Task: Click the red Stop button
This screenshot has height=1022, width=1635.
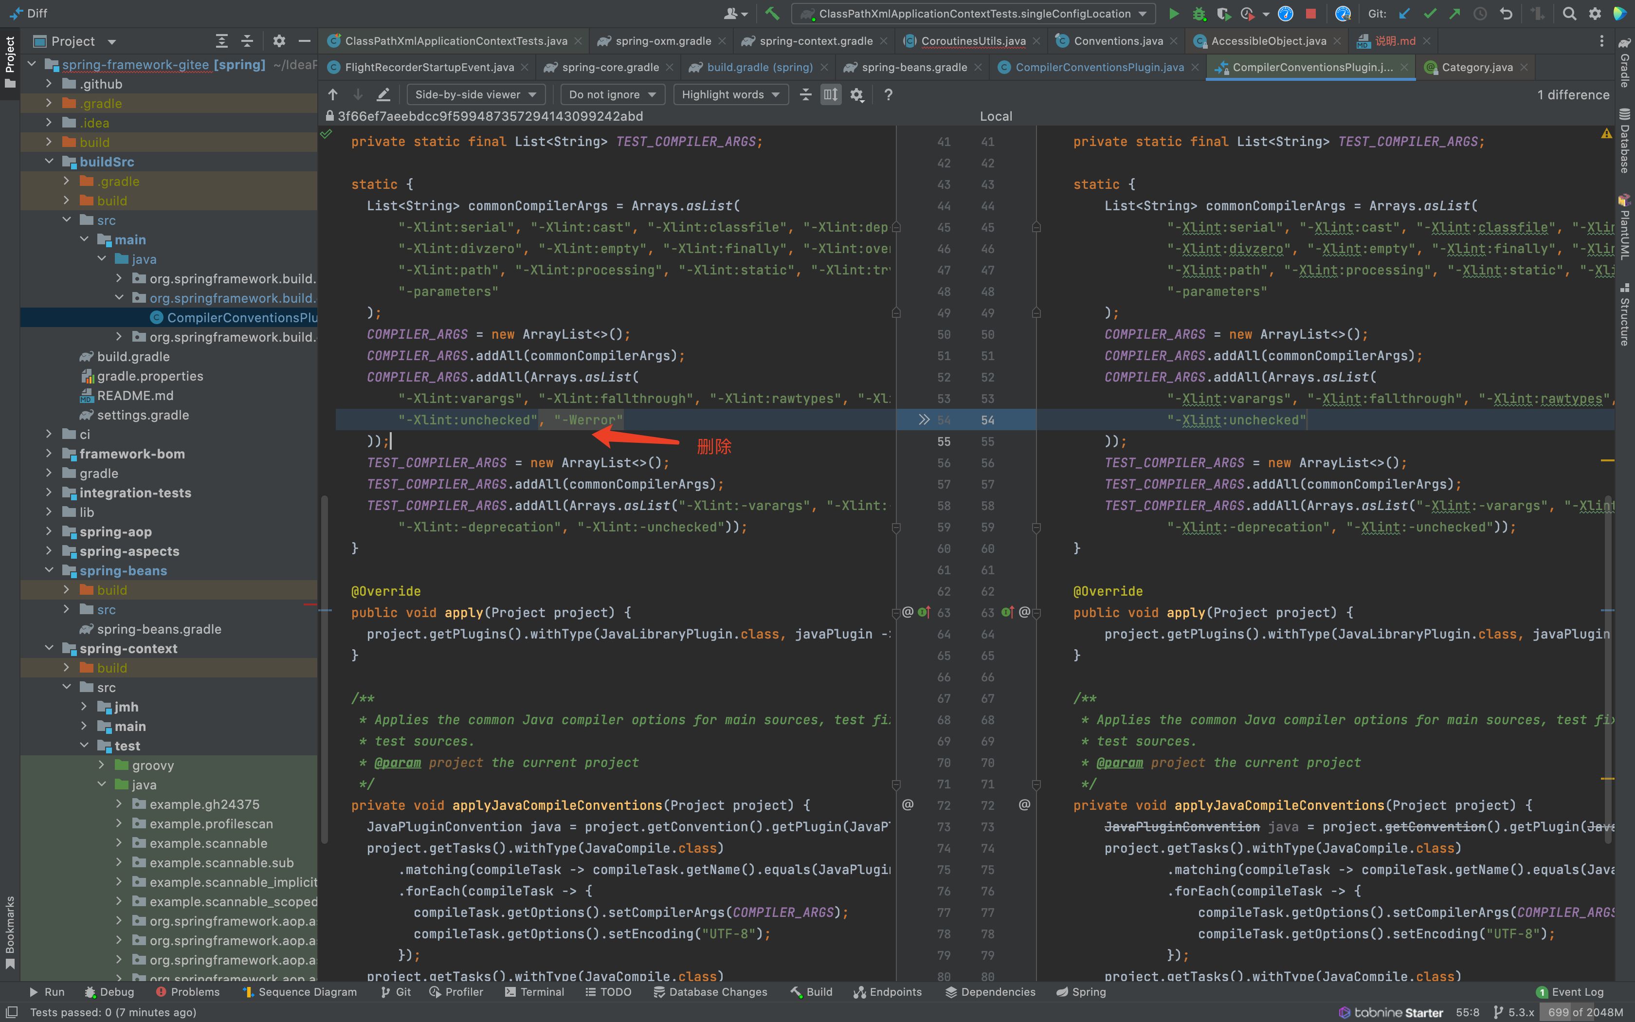Action: click(1311, 14)
